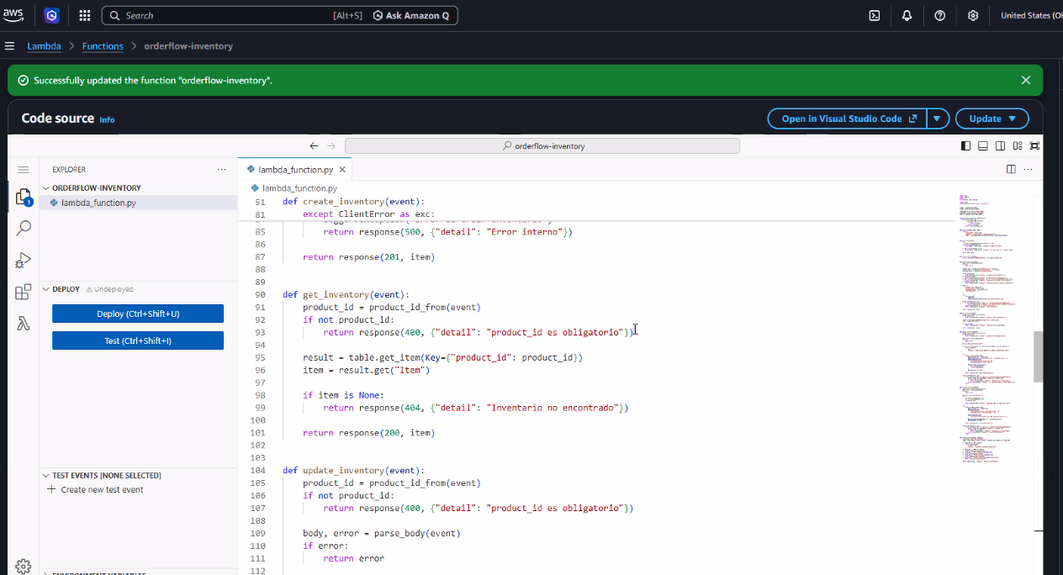This screenshot has height=575, width=1063.
Task: Toggle bottom panel layout icon
Action: [982, 146]
